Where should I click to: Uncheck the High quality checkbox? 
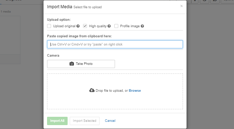85,26
